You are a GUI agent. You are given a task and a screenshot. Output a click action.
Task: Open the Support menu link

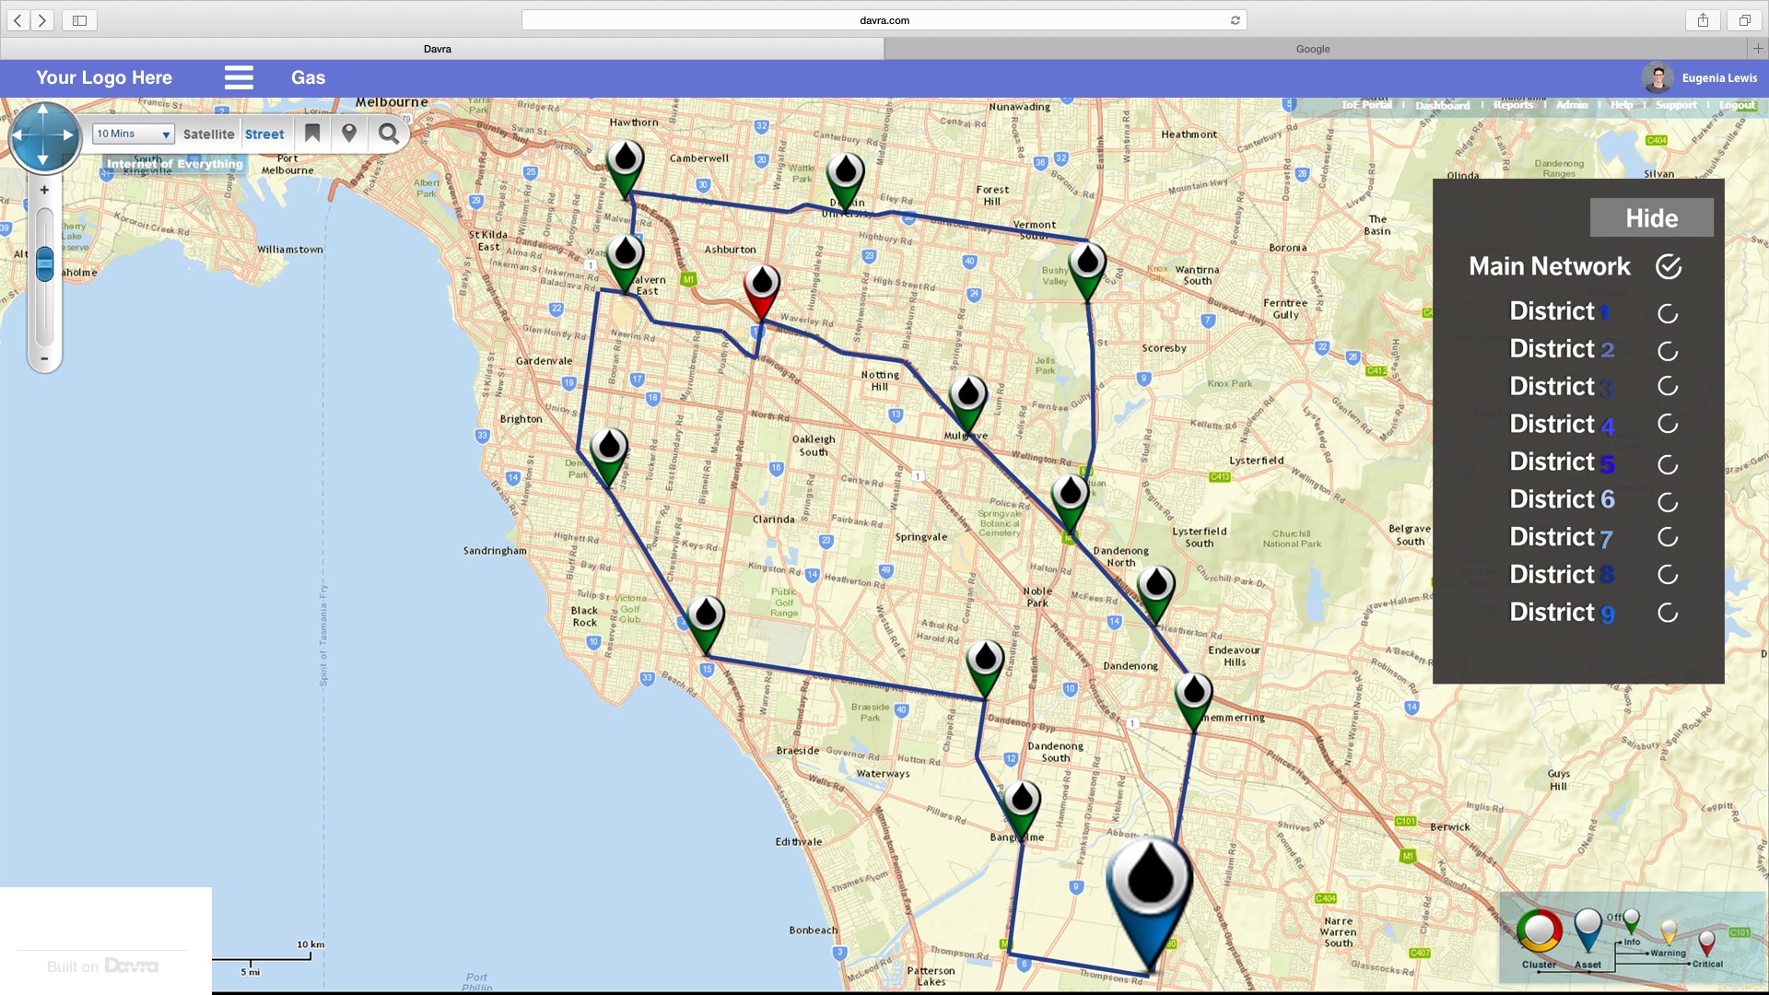(x=1676, y=105)
